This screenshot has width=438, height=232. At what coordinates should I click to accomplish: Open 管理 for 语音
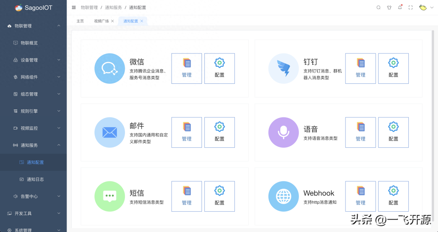[361, 132]
